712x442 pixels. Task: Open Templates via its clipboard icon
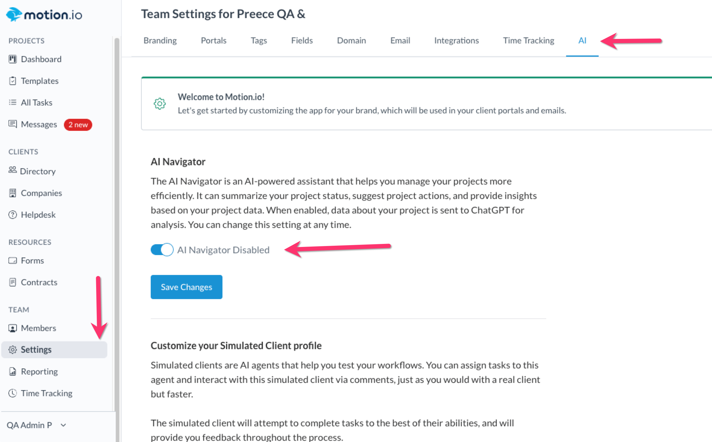12,81
